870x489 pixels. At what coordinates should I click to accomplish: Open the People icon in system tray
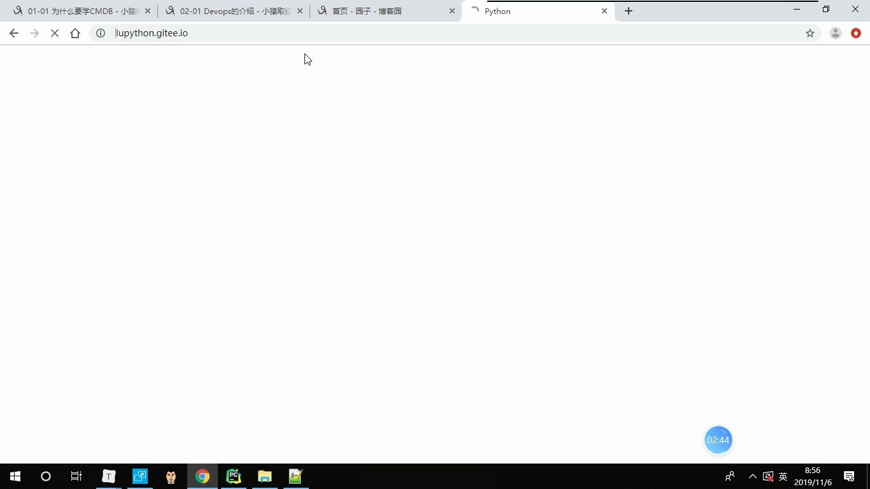coord(730,476)
